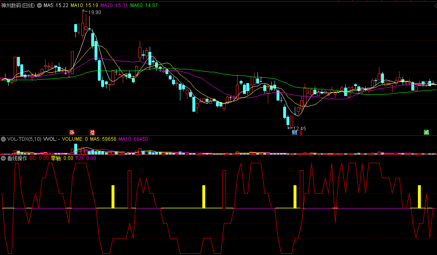Viewport: 437px width, 255px height.
Task: Click the leftmost yellow signal bar
Action: 113,196
